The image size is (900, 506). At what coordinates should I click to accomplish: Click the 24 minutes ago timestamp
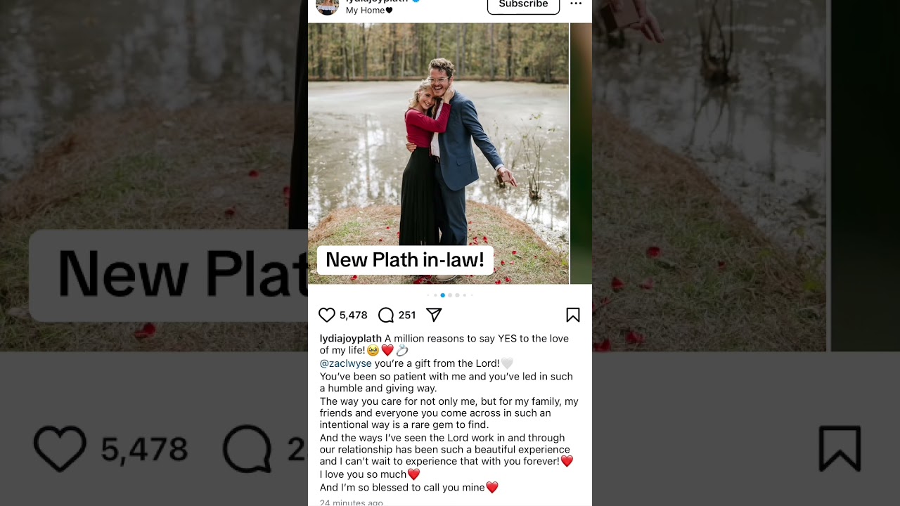[x=351, y=502]
